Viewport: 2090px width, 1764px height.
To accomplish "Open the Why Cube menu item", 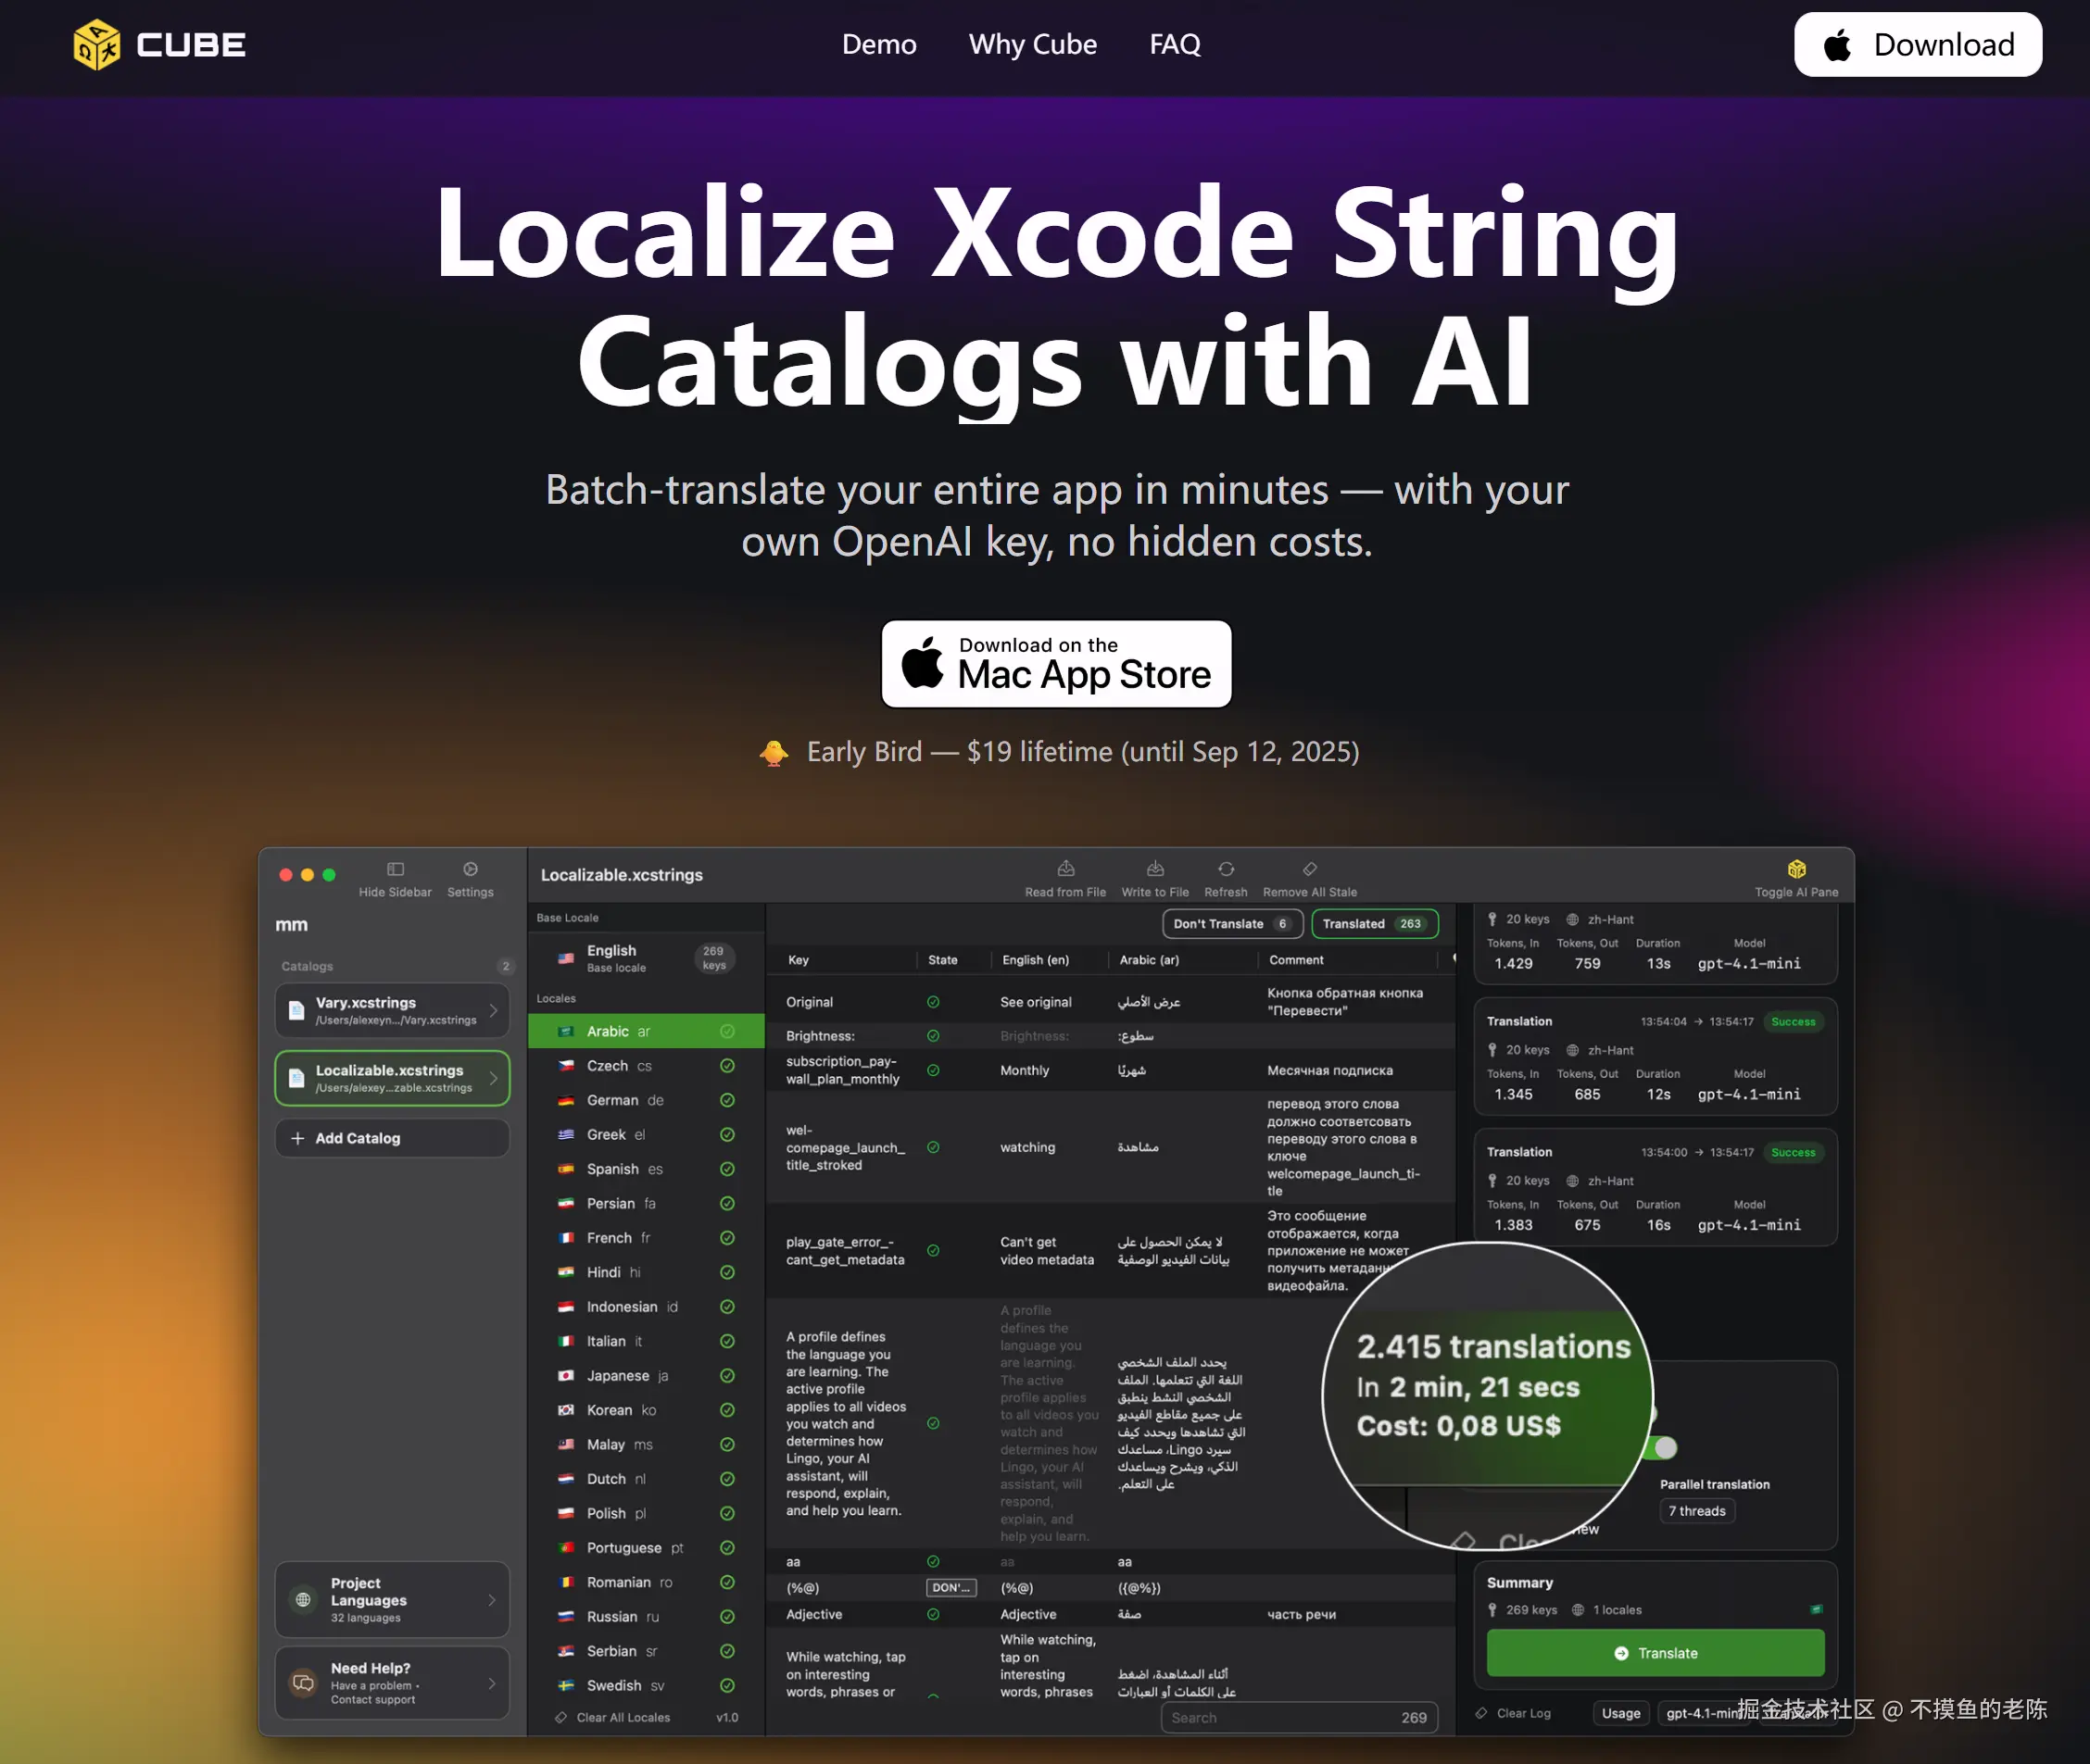I will [1033, 45].
